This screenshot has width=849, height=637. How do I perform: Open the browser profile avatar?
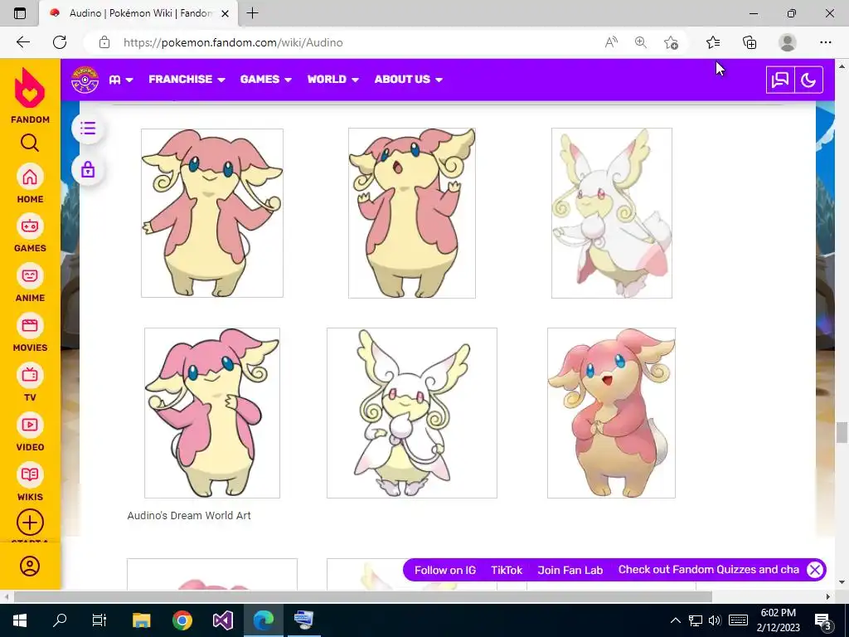pos(788,42)
